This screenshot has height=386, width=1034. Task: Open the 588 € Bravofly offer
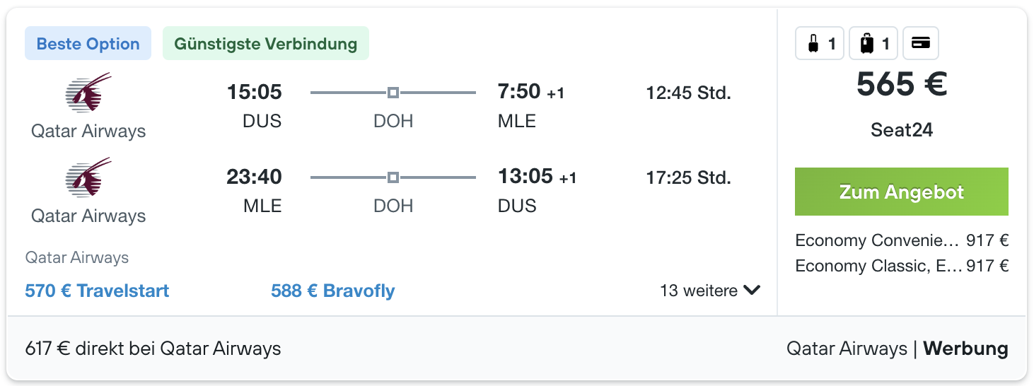333,291
